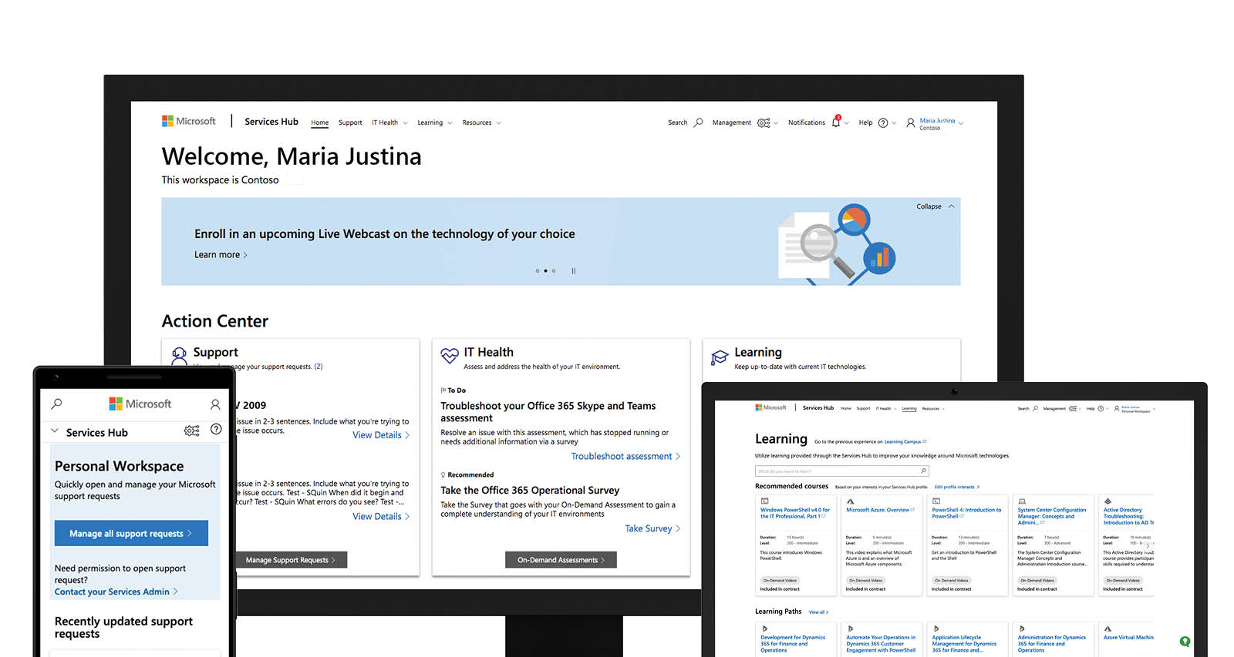
Task: Expand Learning menu dropdown on monitor
Action: (450, 123)
